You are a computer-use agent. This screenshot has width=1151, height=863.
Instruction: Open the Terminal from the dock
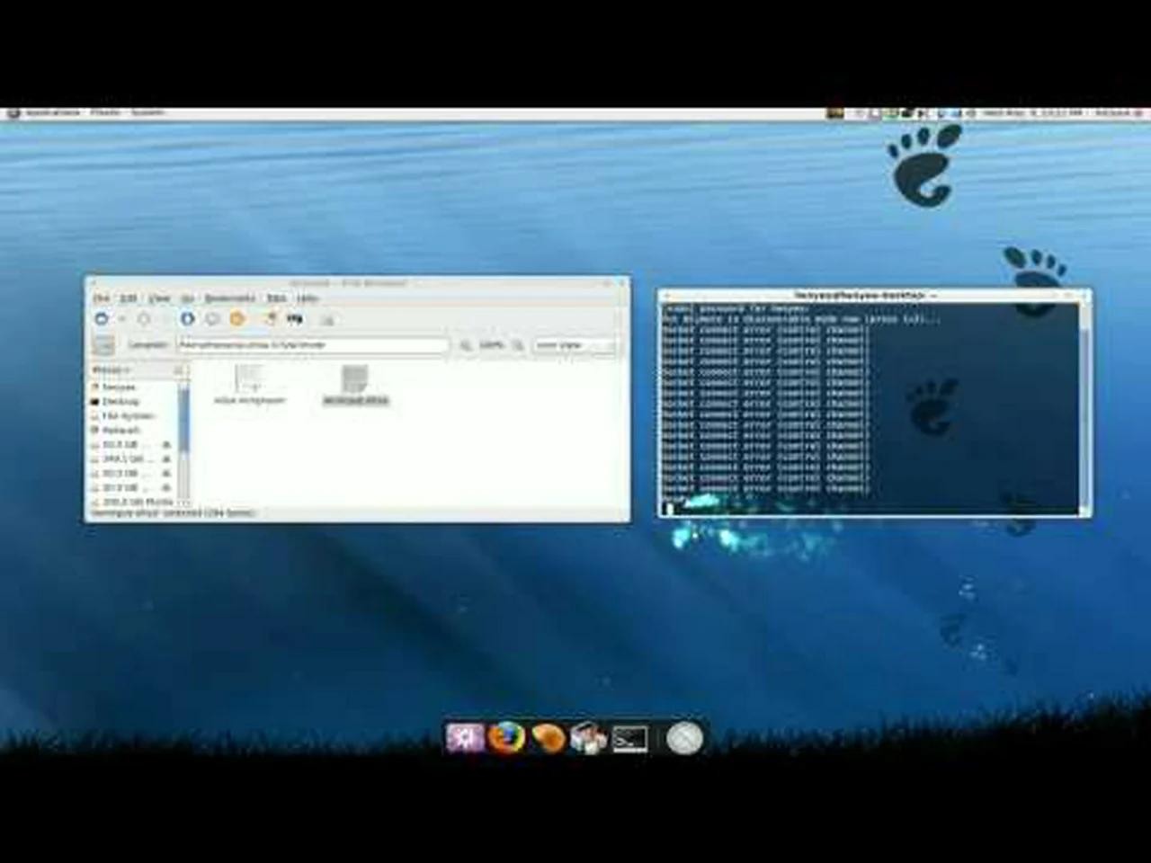coord(632,737)
